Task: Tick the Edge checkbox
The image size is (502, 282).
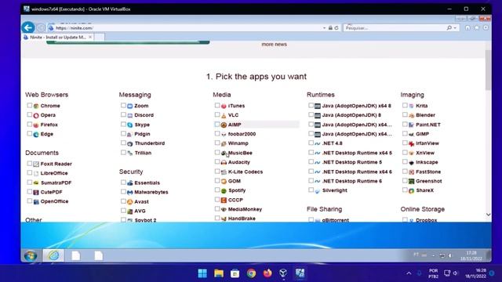Action: point(30,133)
